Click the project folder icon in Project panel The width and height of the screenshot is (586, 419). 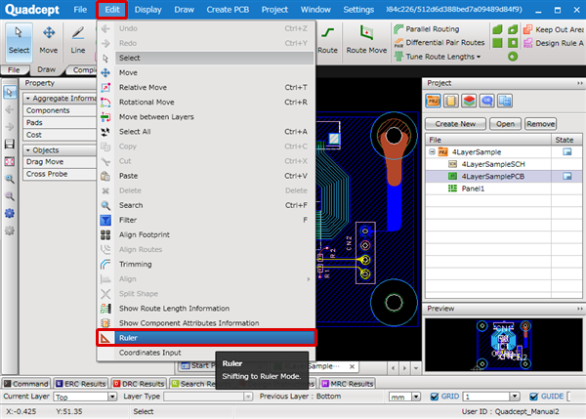(x=433, y=101)
